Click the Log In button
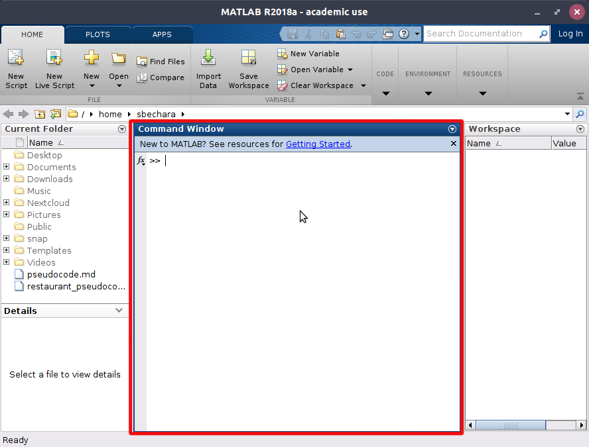Image resolution: width=589 pixels, height=447 pixels. click(x=570, y=34)
